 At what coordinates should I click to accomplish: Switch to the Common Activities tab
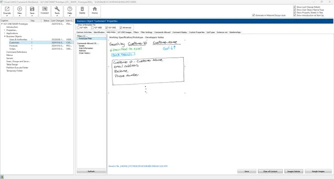[84, 32]
